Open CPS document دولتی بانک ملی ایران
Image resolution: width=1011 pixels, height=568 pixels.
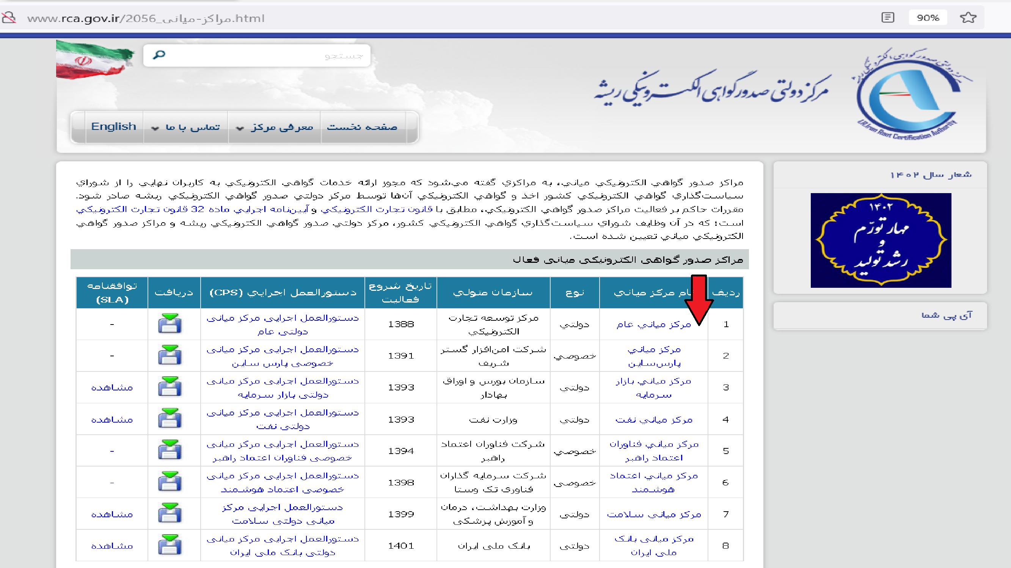283,546
